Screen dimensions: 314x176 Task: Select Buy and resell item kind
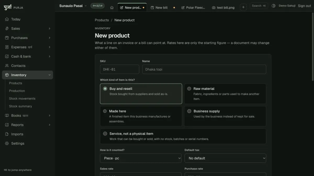tap(141, 94)
